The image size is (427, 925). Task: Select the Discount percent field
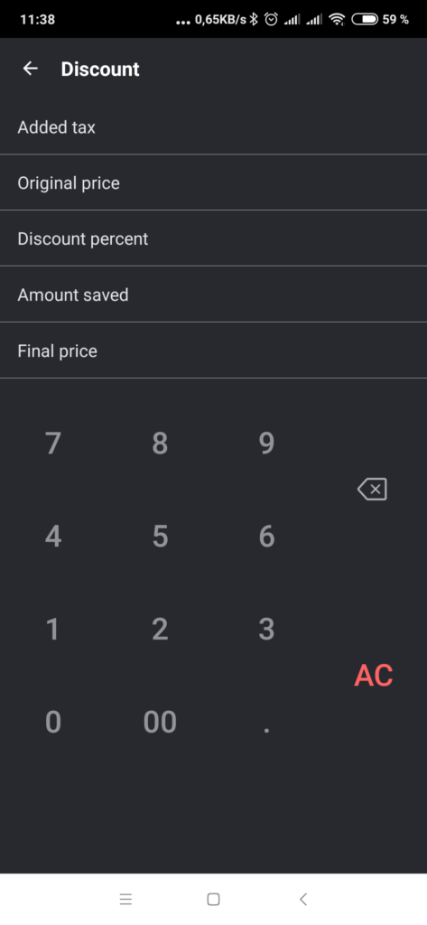coord(213,238)
